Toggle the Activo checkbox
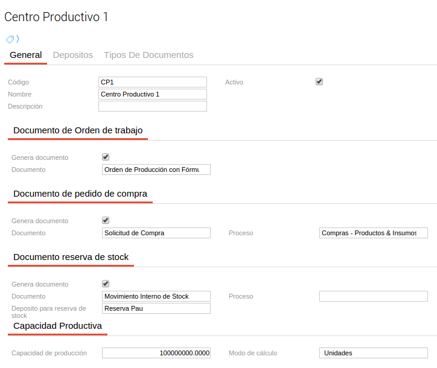 [319, 81]
